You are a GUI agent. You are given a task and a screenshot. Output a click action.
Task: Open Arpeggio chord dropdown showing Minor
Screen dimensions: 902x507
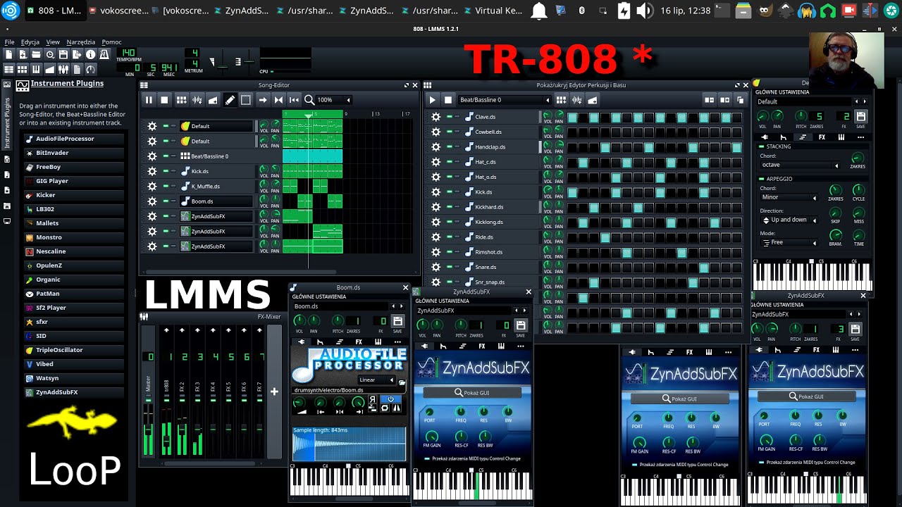coord(789,198)
